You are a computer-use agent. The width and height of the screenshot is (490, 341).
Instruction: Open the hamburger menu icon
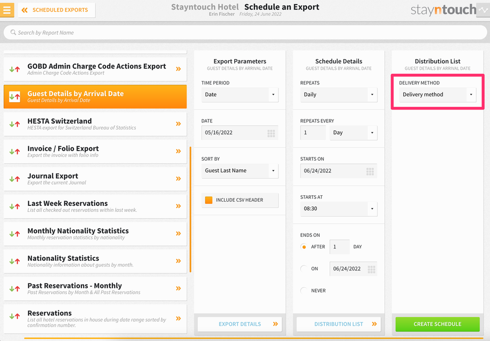[x=7, y=10]
